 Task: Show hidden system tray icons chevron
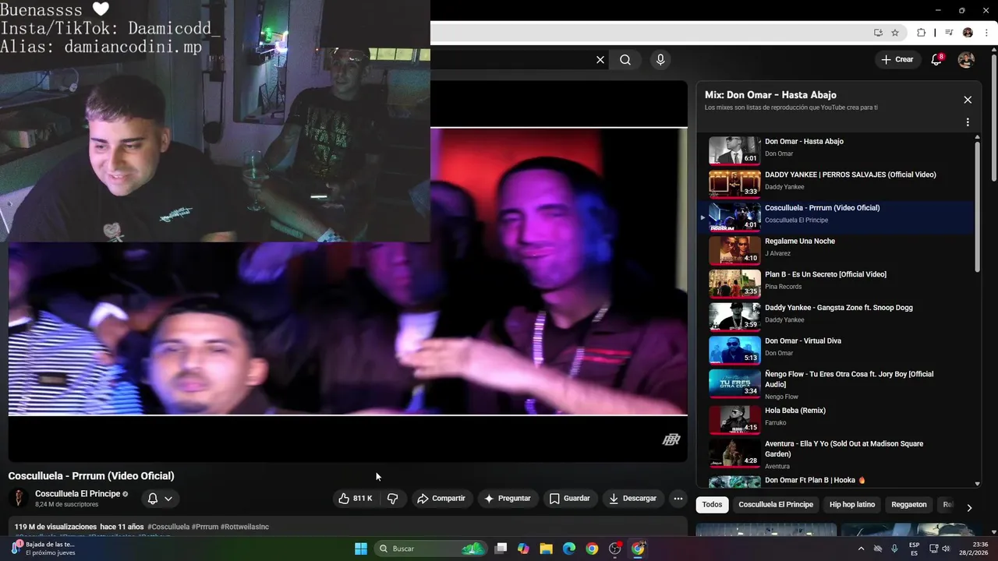point(861,549)
